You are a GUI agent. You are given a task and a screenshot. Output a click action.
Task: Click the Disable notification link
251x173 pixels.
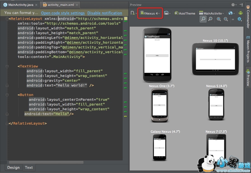point(104,13)
